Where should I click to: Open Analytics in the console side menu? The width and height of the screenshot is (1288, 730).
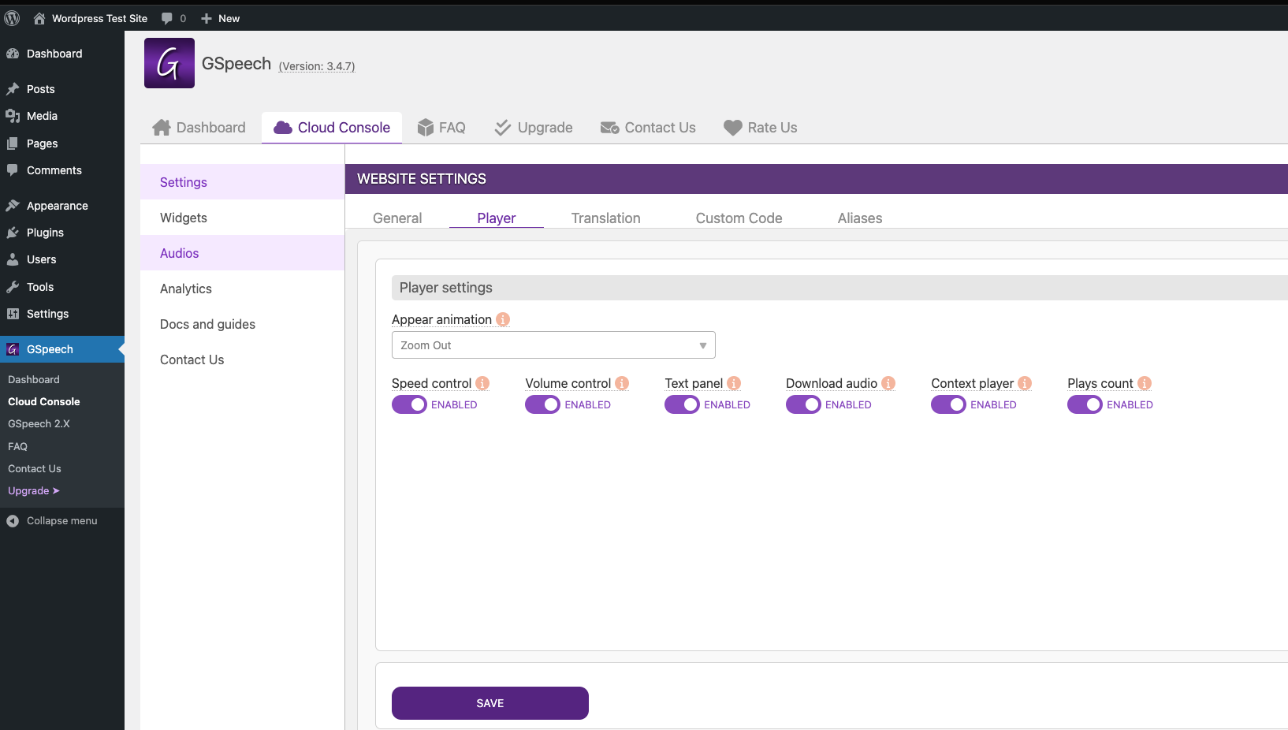pyautogui.click(x=242, y=289)
